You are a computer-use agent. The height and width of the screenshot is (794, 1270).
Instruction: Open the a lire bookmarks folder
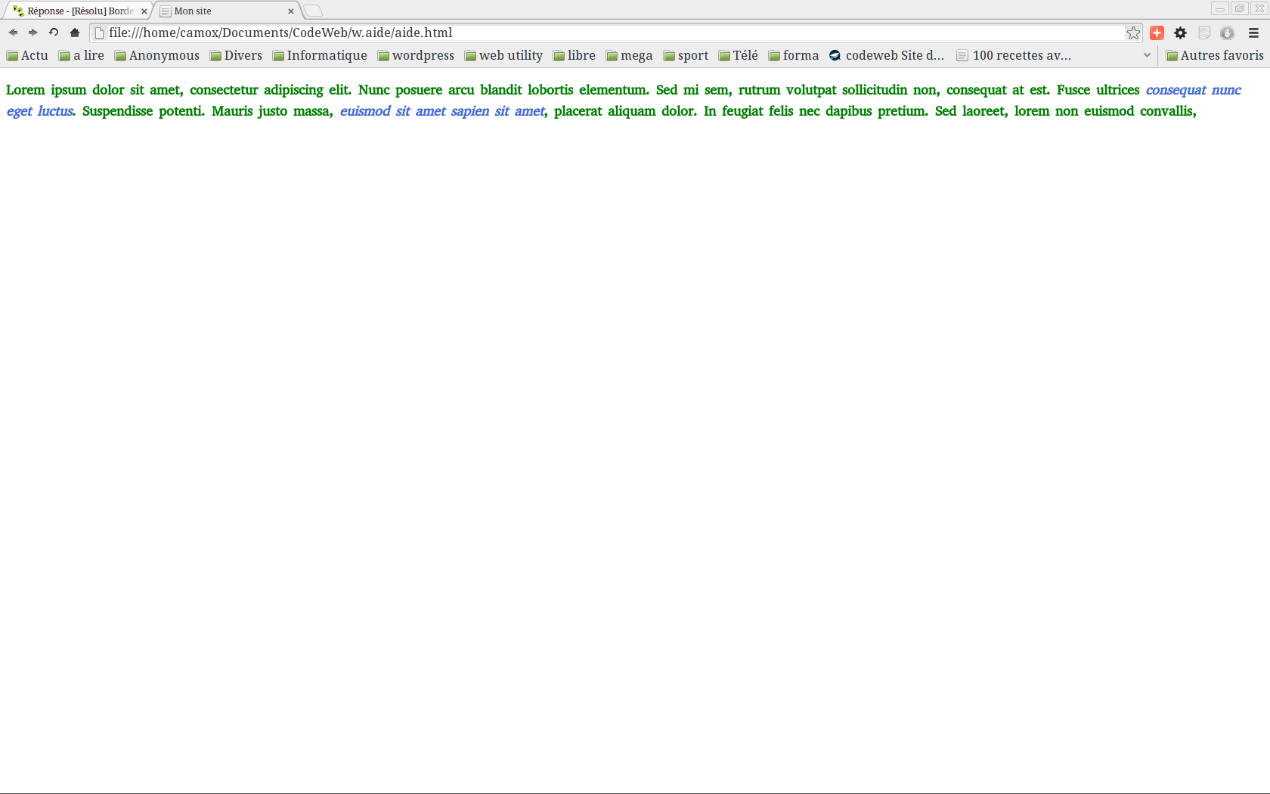pos(81,55)
